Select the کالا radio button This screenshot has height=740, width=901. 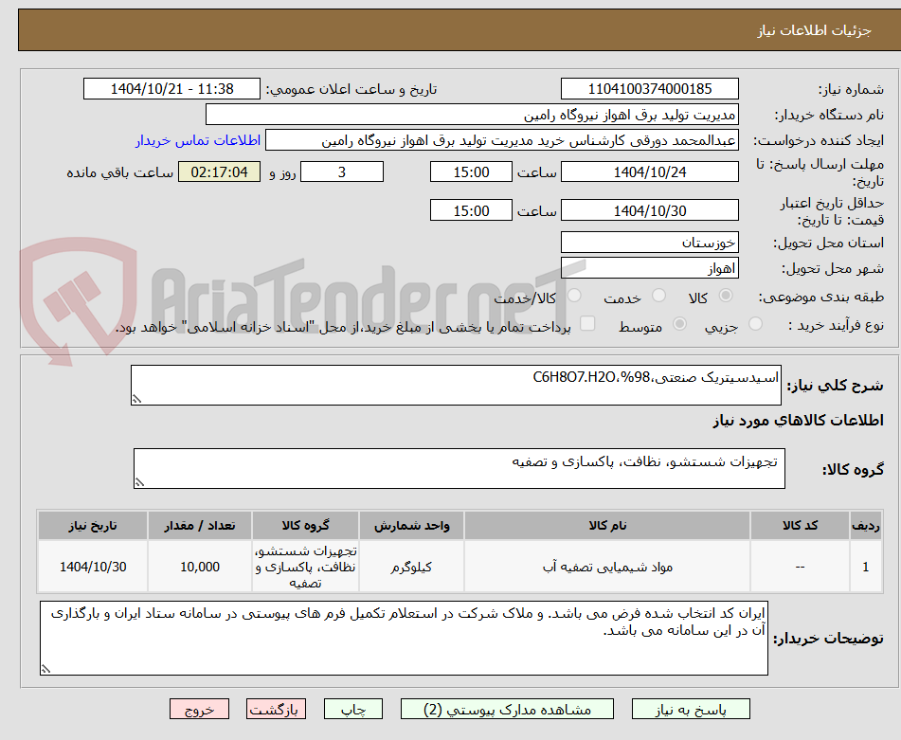pos(726,296)
